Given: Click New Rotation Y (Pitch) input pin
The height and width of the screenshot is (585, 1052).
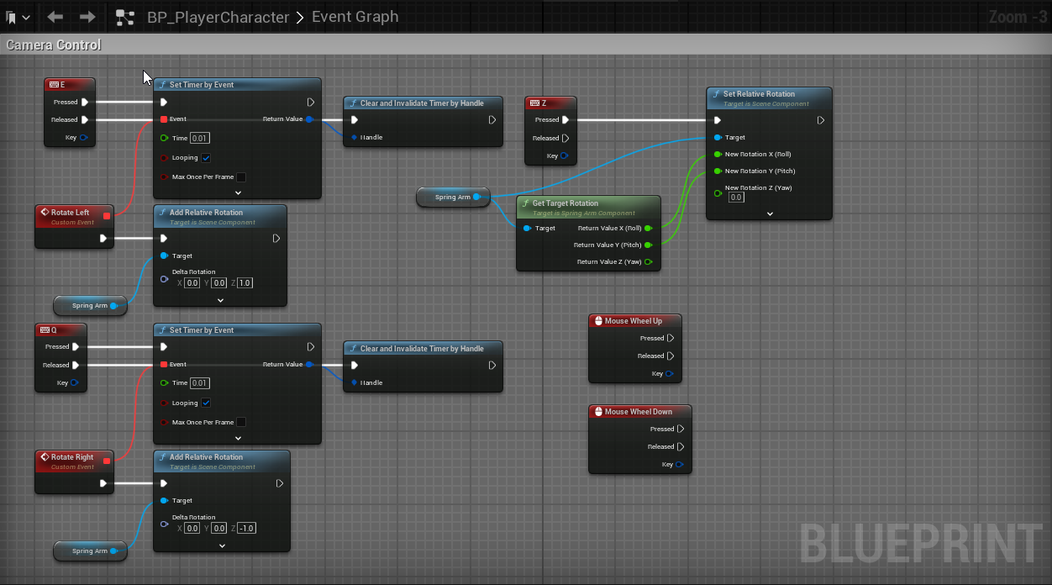Looking at the screenshot, I should coord(717,171).
